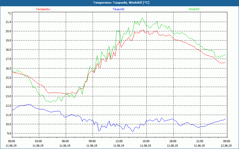Click the blue Taupunkt legend label
This screenshot has width=239, height=149.
(118, 9)
